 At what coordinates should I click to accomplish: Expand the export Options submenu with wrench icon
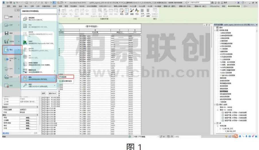[39, 85]
